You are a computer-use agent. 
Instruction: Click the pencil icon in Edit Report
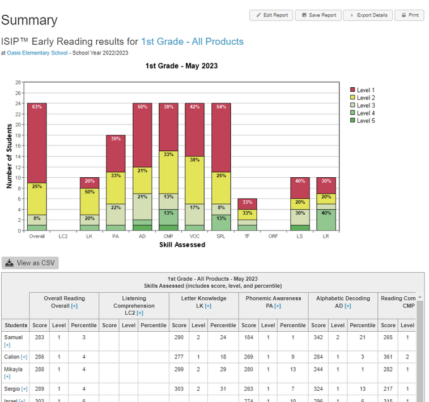coord(258,15)
